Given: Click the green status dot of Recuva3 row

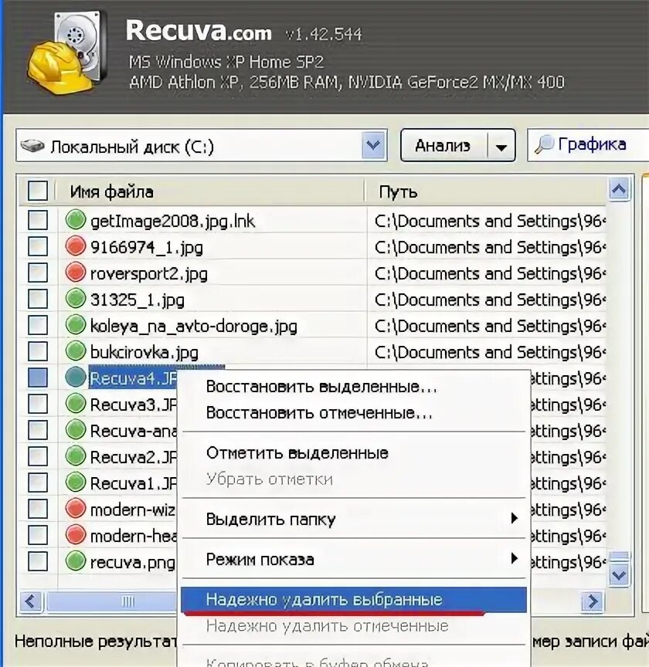Looking at the screenshot, I should click(x=76, y=404).
